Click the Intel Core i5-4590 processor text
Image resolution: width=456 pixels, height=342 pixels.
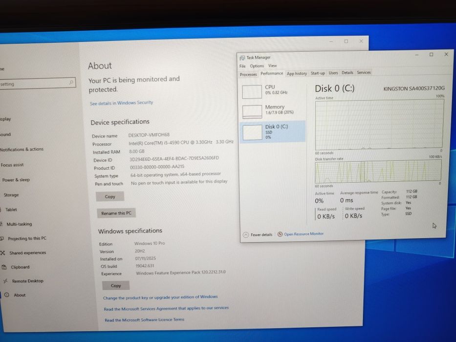[181, 142]
